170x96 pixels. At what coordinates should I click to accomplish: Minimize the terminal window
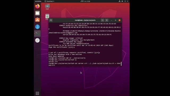point(112,20)
